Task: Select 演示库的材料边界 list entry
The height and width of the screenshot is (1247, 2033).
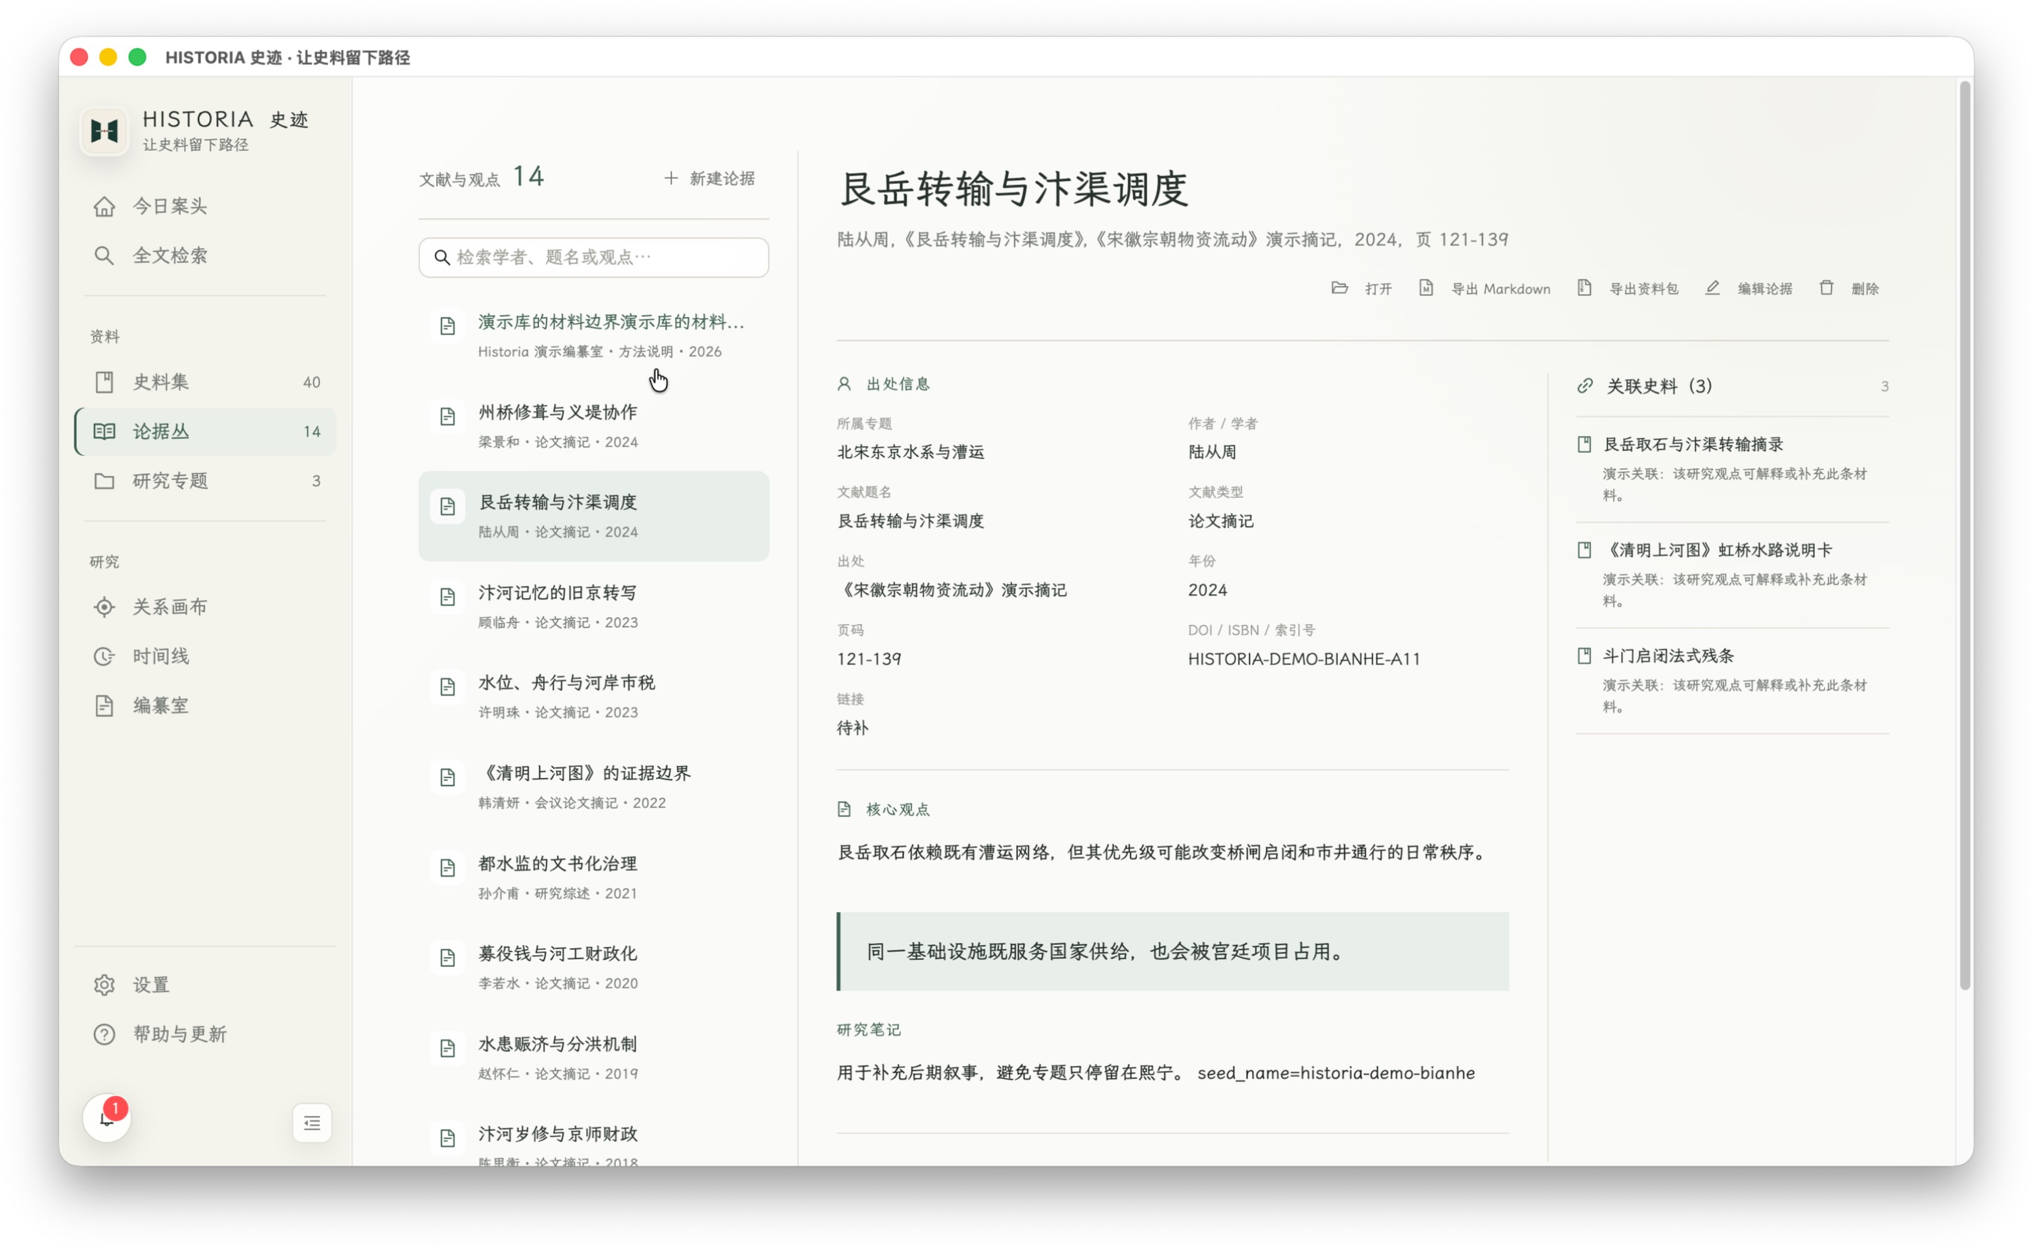Action: pyautogui.click(x=593, y=336)
